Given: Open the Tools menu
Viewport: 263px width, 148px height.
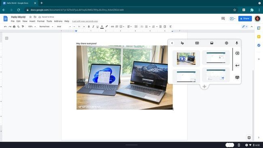Looking at the screenshot, I should pyautogui.click(x=49, y=21).
